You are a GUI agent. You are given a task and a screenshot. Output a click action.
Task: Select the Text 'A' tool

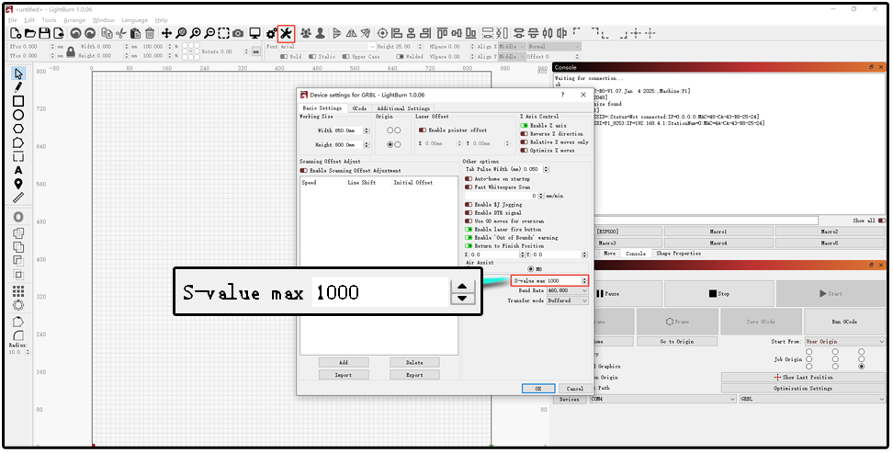(x=18, y=170)
